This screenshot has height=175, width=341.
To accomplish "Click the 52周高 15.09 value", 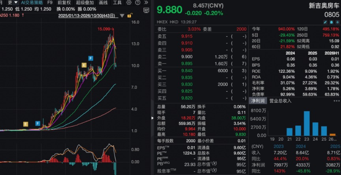I will pos(334,41).
